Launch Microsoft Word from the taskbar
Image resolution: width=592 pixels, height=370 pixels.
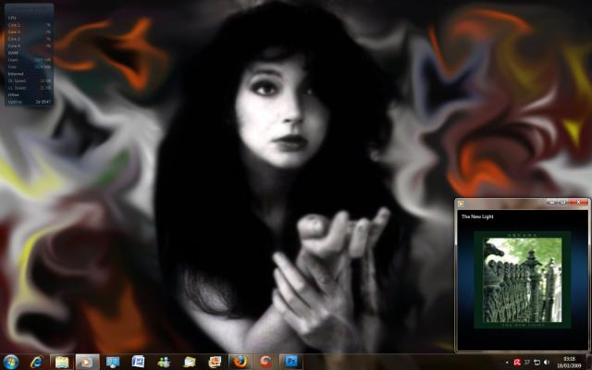(x=138, y=362)
